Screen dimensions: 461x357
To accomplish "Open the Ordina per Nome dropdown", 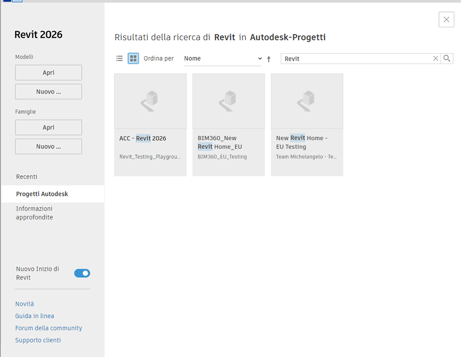I will pyautogui.click(x=223, y=59).
